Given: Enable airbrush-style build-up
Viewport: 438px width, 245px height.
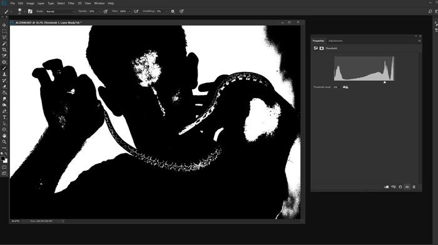Looking at the screenshot, I should pos(136,11).
